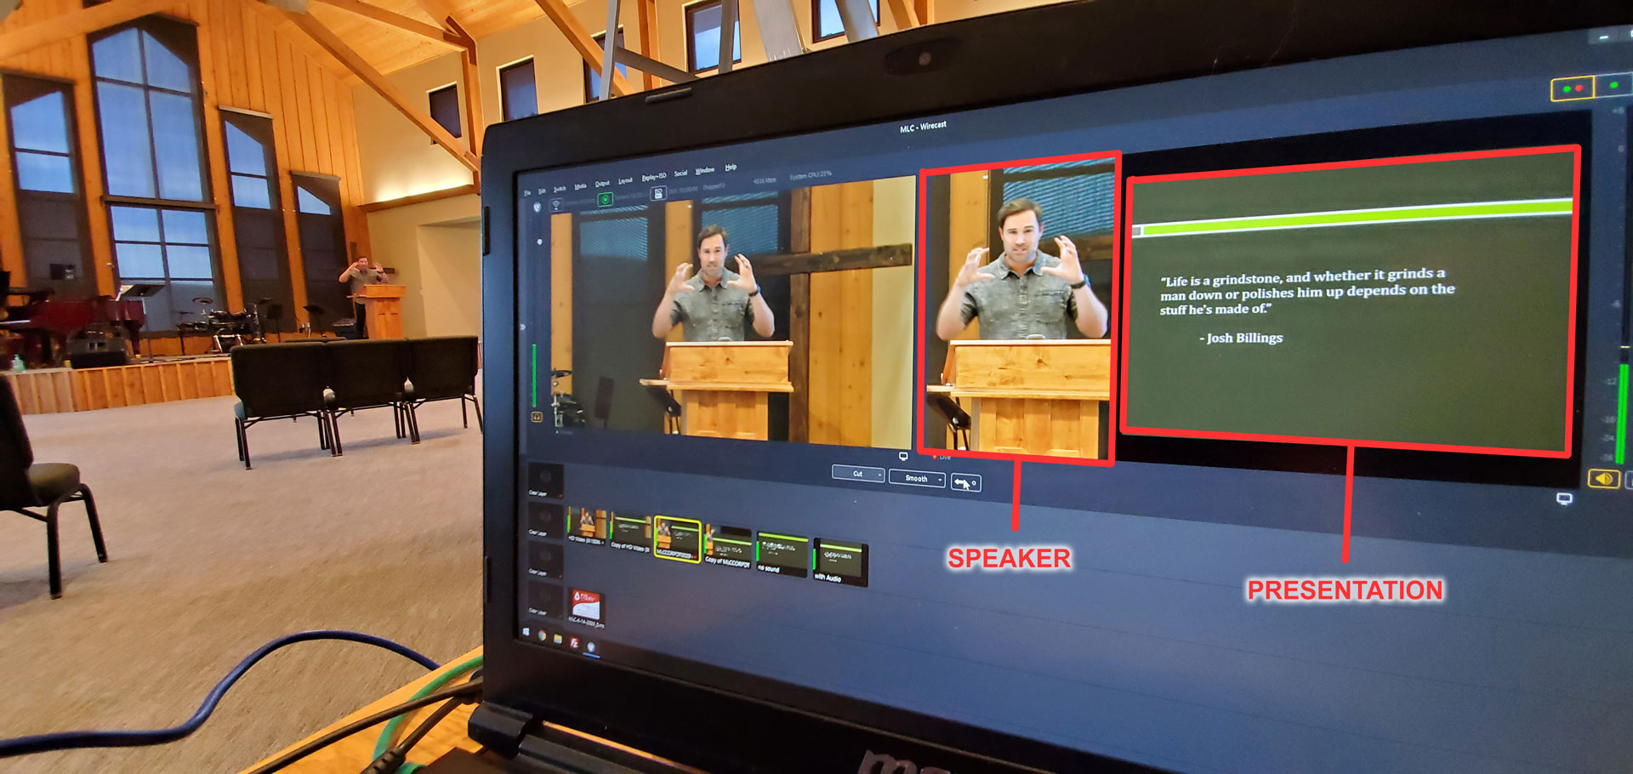
Task: Click the first Clear Layer shot
Action: tap(545, 480)
